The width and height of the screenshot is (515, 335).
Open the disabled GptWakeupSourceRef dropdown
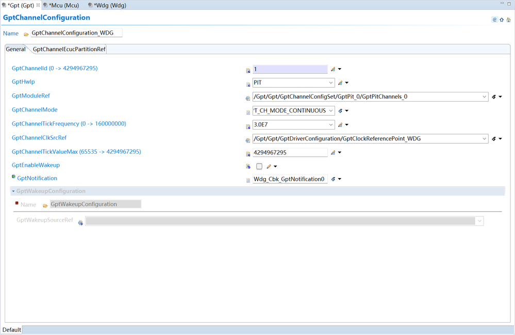click(479, 221)
